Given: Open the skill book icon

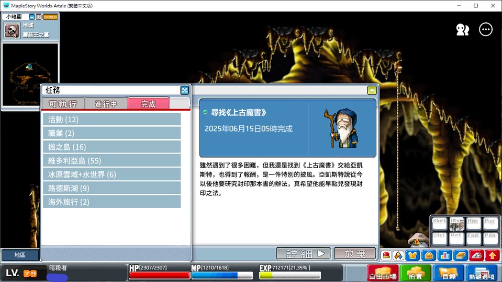Looking at the screenshot, I should tap(460, 255).
